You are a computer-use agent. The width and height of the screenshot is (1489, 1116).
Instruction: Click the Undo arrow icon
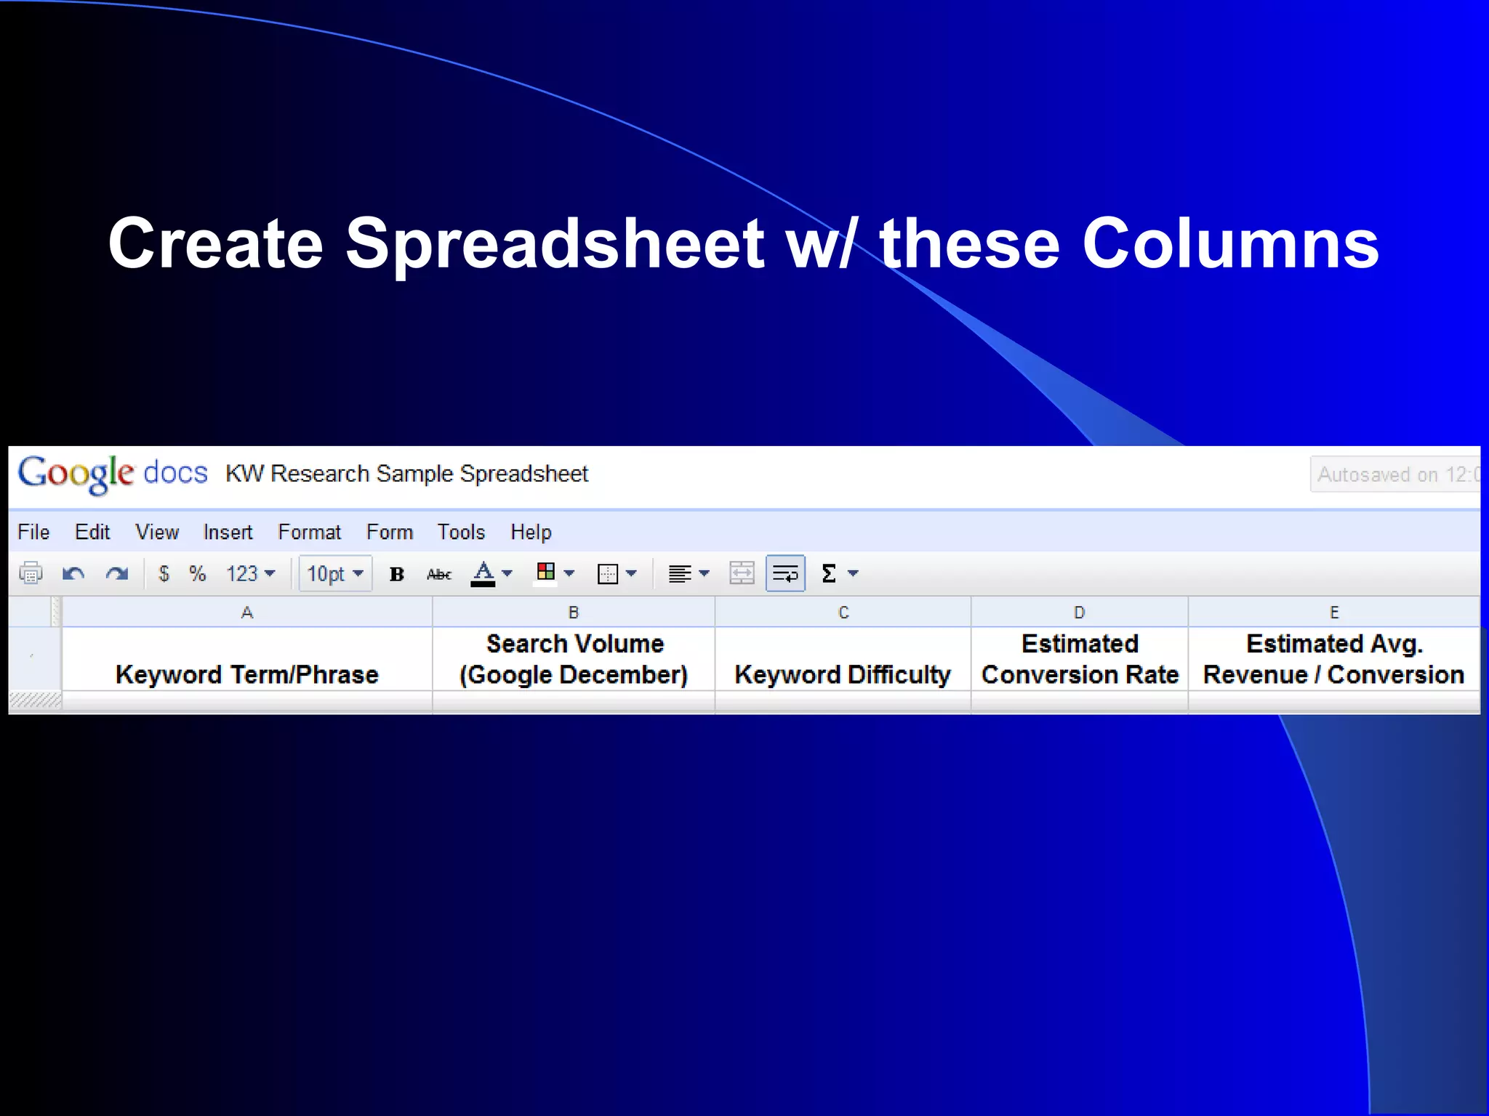(73, 574)
